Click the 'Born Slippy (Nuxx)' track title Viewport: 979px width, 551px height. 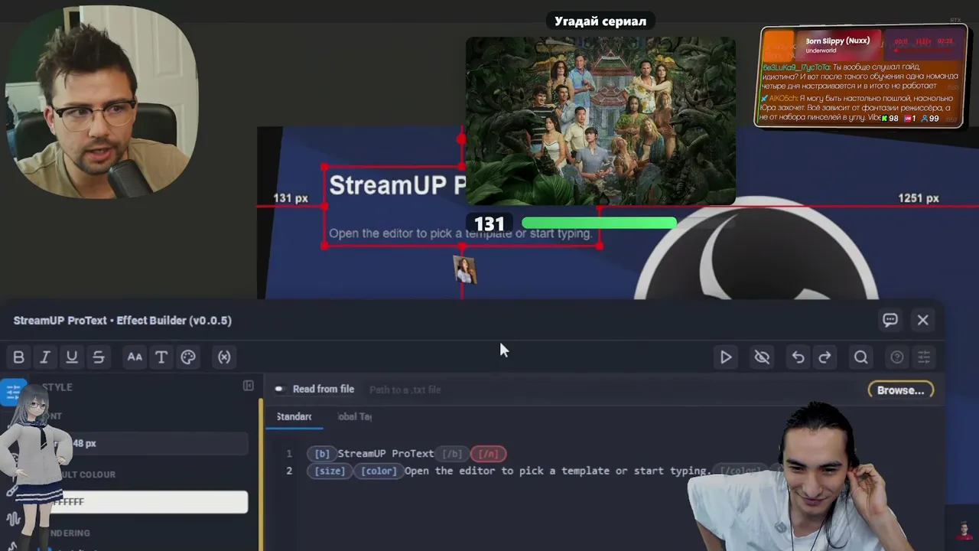[838, 41]
